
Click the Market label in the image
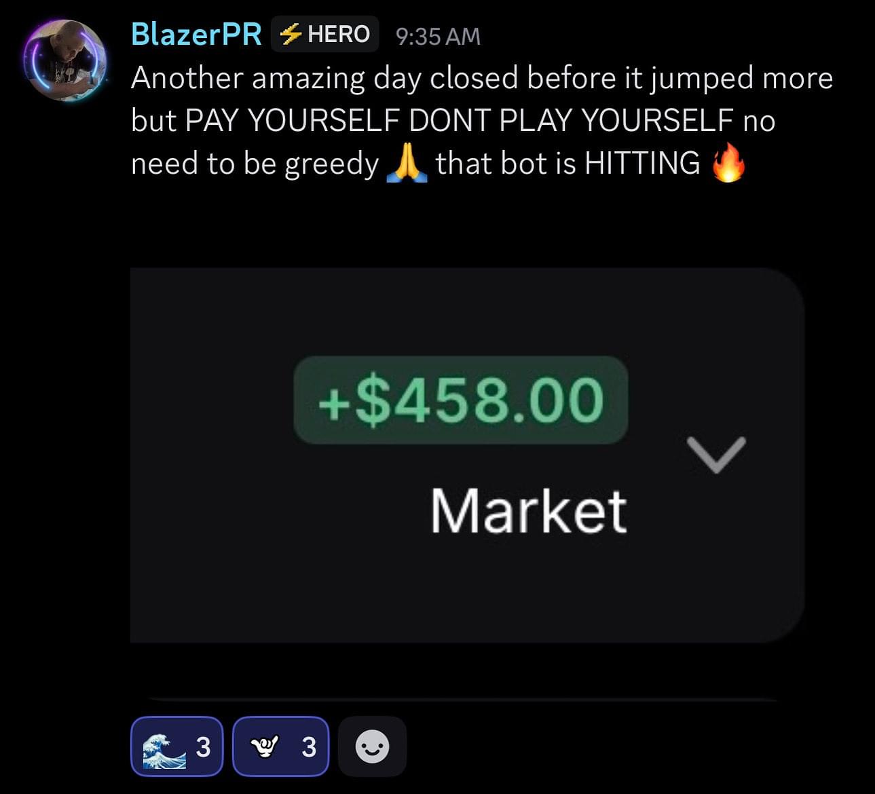click(529, 511)
